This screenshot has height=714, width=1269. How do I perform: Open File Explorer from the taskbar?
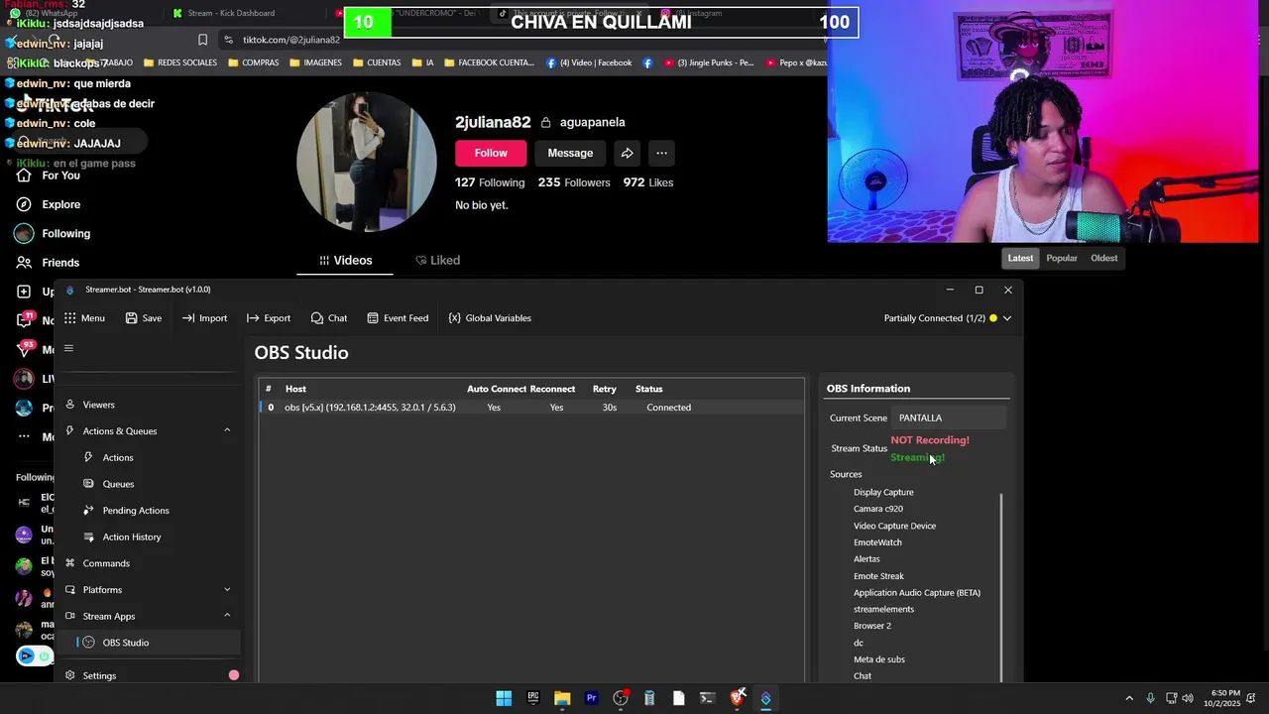(x=562, y=698)
